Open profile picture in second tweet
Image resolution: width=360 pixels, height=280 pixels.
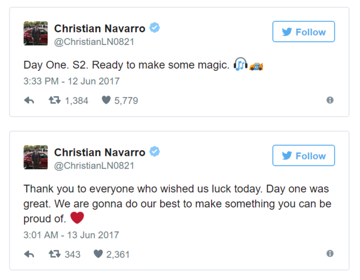click(35, 157)
